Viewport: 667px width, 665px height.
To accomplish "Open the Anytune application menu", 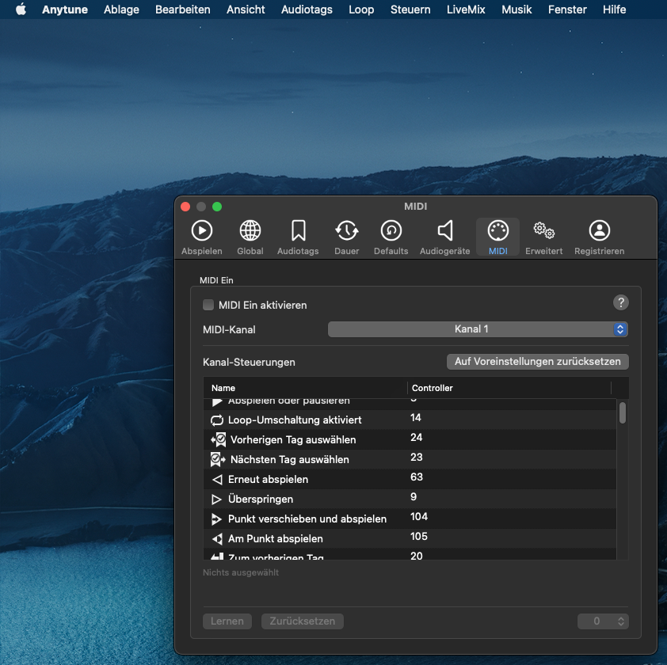I will 65,9.
